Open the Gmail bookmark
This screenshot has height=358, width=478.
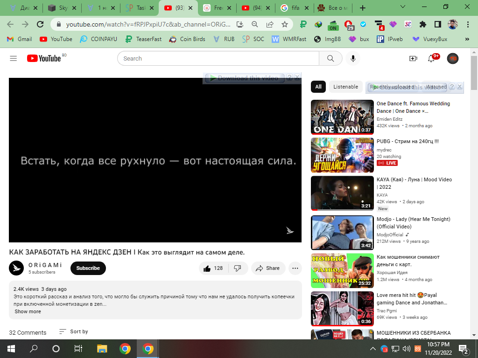click(19, 39)
